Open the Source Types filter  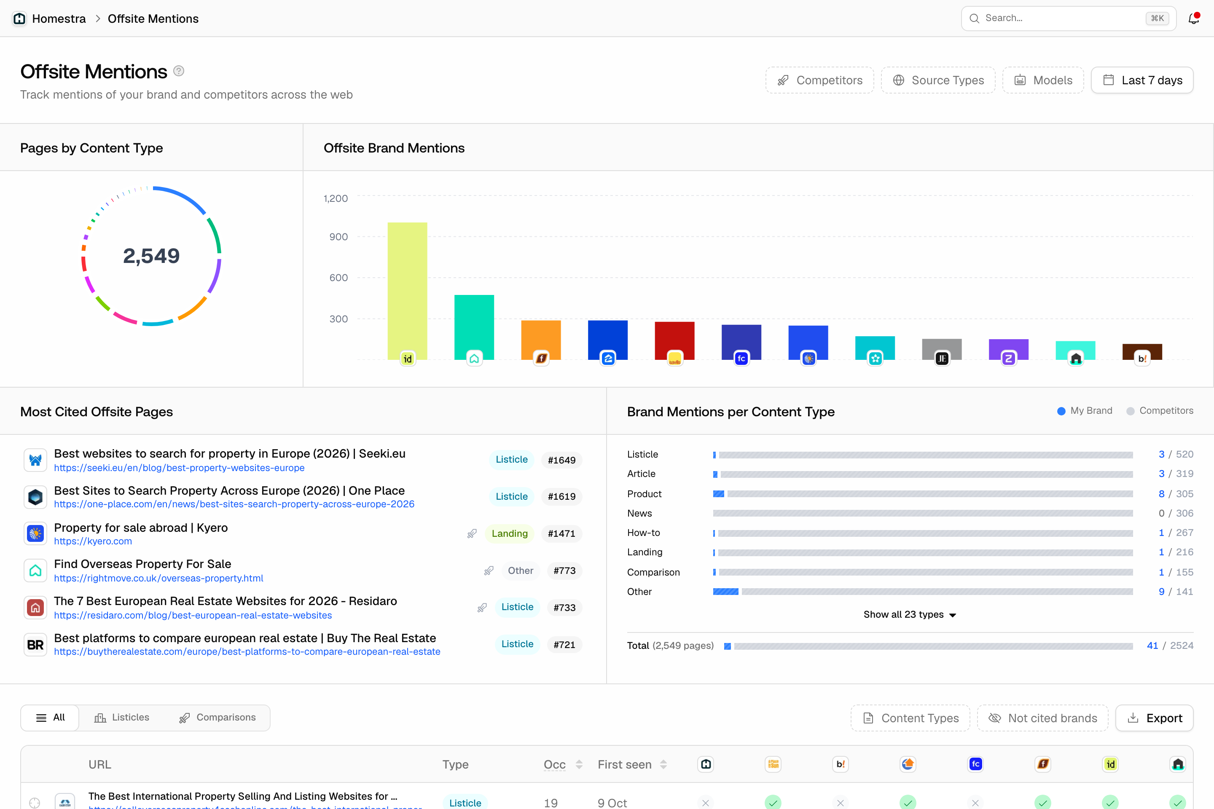938,80
